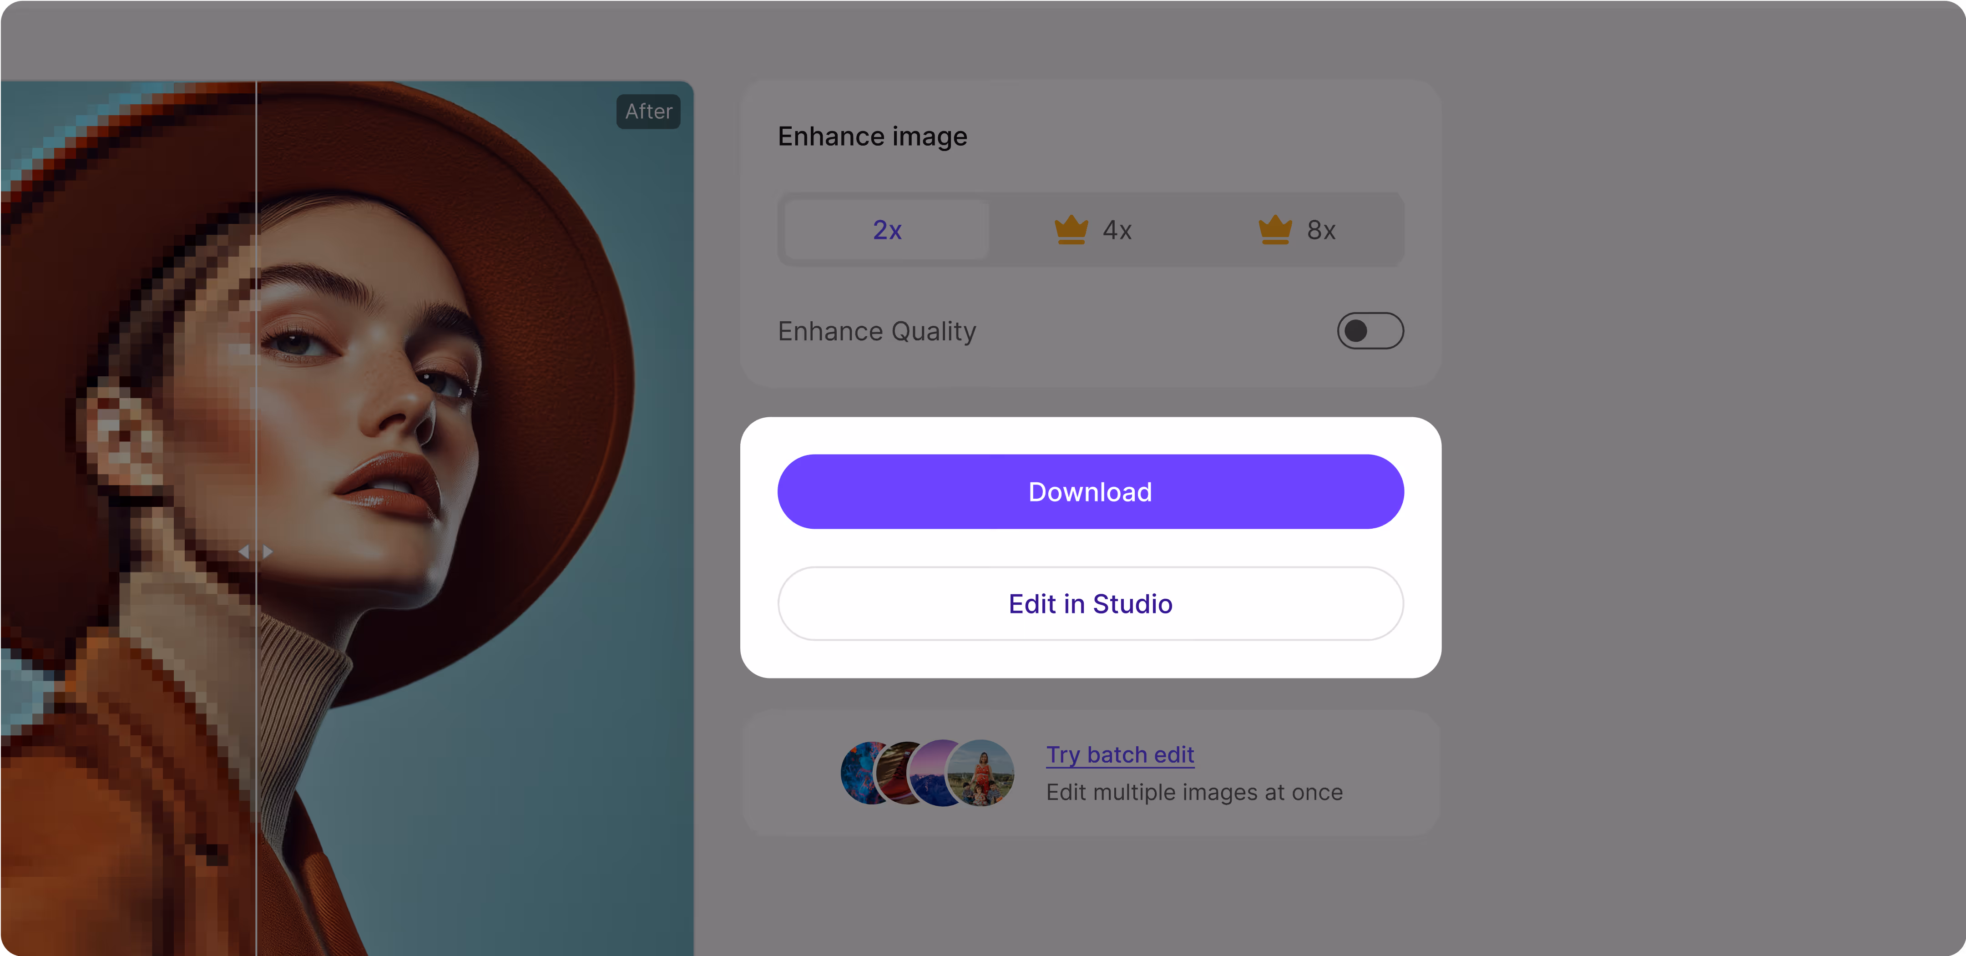Click the before/after comparison slider handle
The image size is (1966, 956).
[256, 551]
